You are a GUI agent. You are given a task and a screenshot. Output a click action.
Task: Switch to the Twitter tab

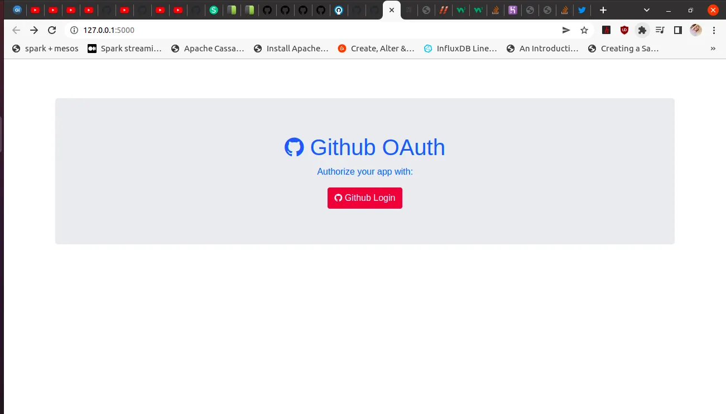point(582,9)
